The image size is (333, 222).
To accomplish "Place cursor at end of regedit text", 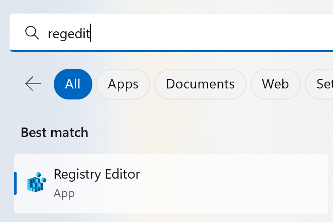I will pos(91,33).
